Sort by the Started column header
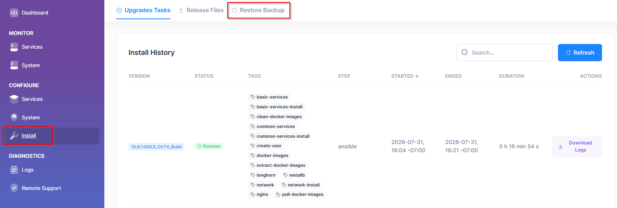 (405, 76)
